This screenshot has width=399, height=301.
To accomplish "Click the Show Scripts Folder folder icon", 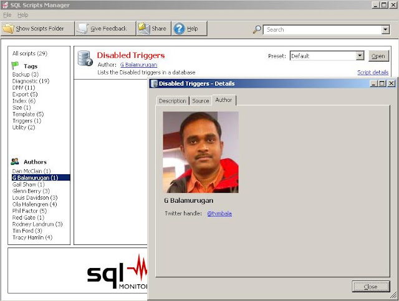I will (8, 29).
